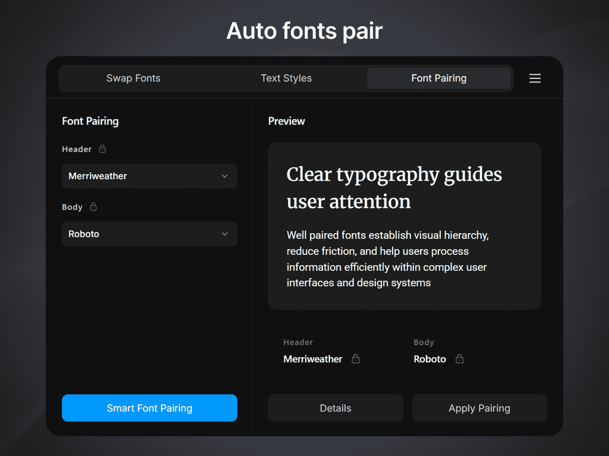This screenshot has height=456, width=609.
Task: Toggle the lock next to Body label
Action: pos(93,207)
